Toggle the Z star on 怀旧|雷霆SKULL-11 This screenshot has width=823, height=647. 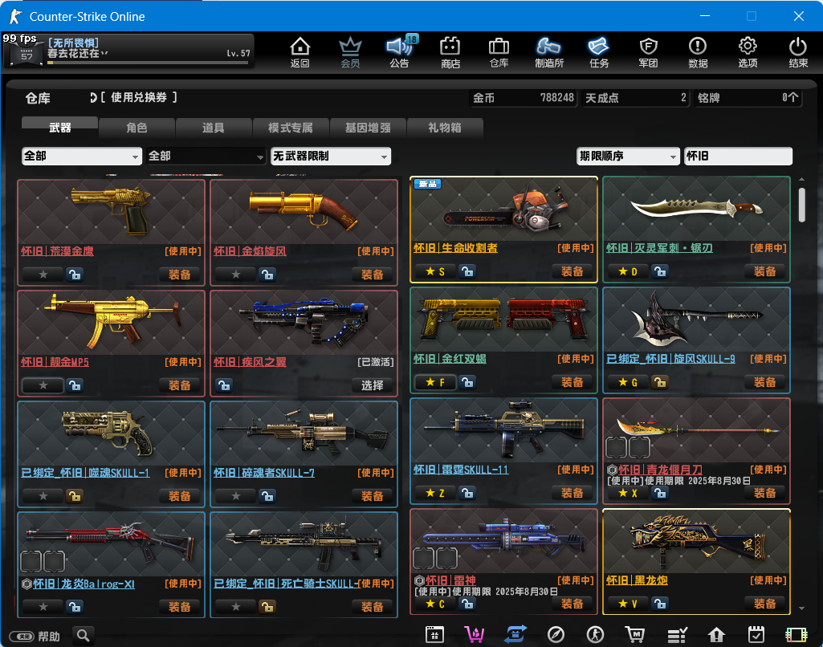click(x=435, y=493)
